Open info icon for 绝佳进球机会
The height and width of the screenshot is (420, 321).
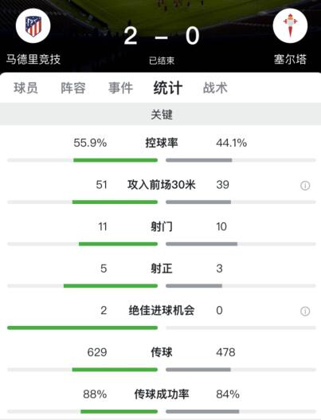[x=305, y=311]
